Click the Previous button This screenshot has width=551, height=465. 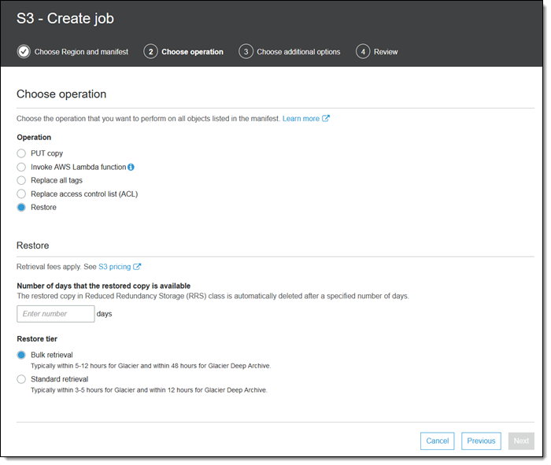point(481,441)
